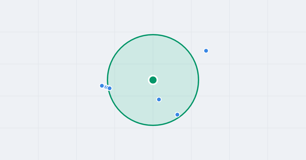Select the blue dot just below the green center
Screen dimensions: 306x160
tap(159, 100)
